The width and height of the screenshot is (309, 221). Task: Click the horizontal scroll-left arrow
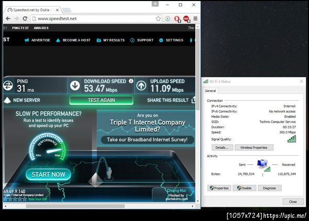pos(6,206)
